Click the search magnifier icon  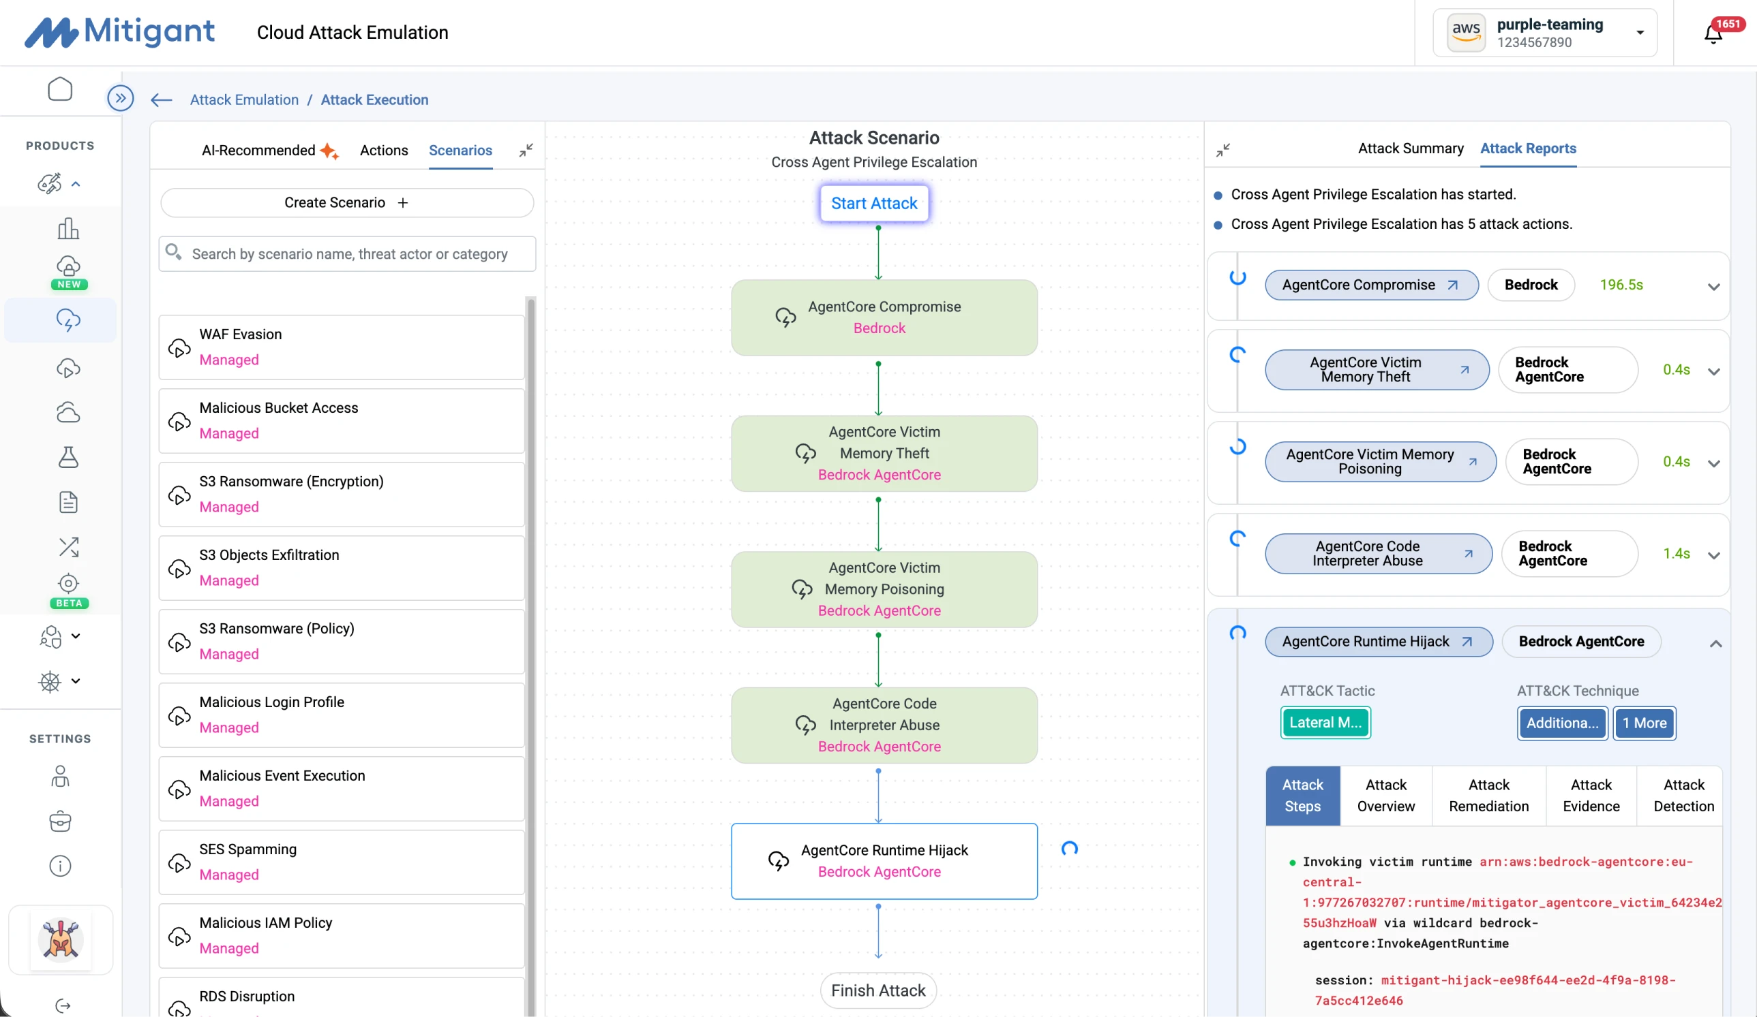pos(174,251)
